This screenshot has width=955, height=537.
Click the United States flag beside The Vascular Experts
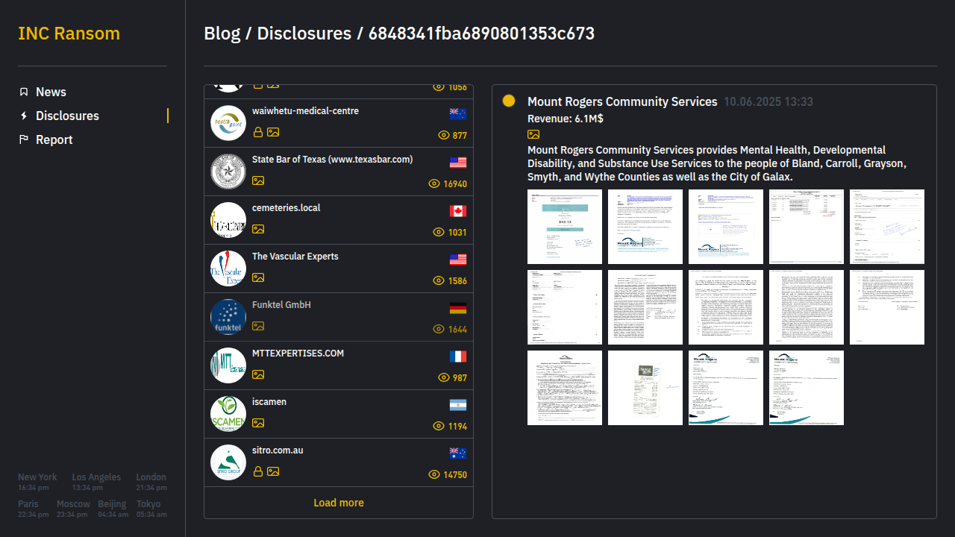pos(458,260)
